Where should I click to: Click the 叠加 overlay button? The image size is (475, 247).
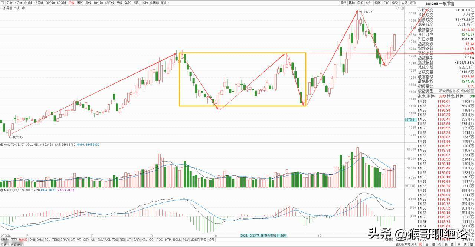point(352,3)
